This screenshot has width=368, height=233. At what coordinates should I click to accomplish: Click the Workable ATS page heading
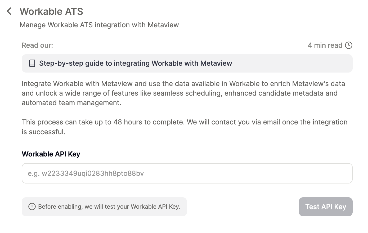coord(51,11)
